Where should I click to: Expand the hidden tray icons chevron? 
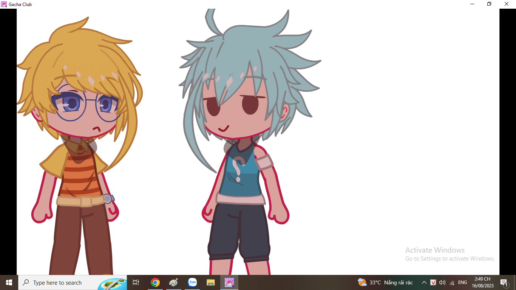click(x=424, y=282)
